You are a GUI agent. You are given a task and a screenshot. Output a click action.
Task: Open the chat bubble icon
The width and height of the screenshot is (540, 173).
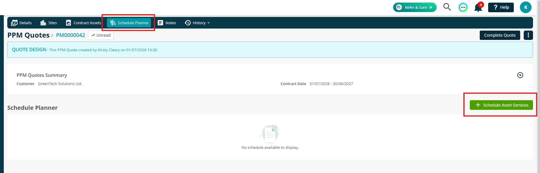(463, 7)
